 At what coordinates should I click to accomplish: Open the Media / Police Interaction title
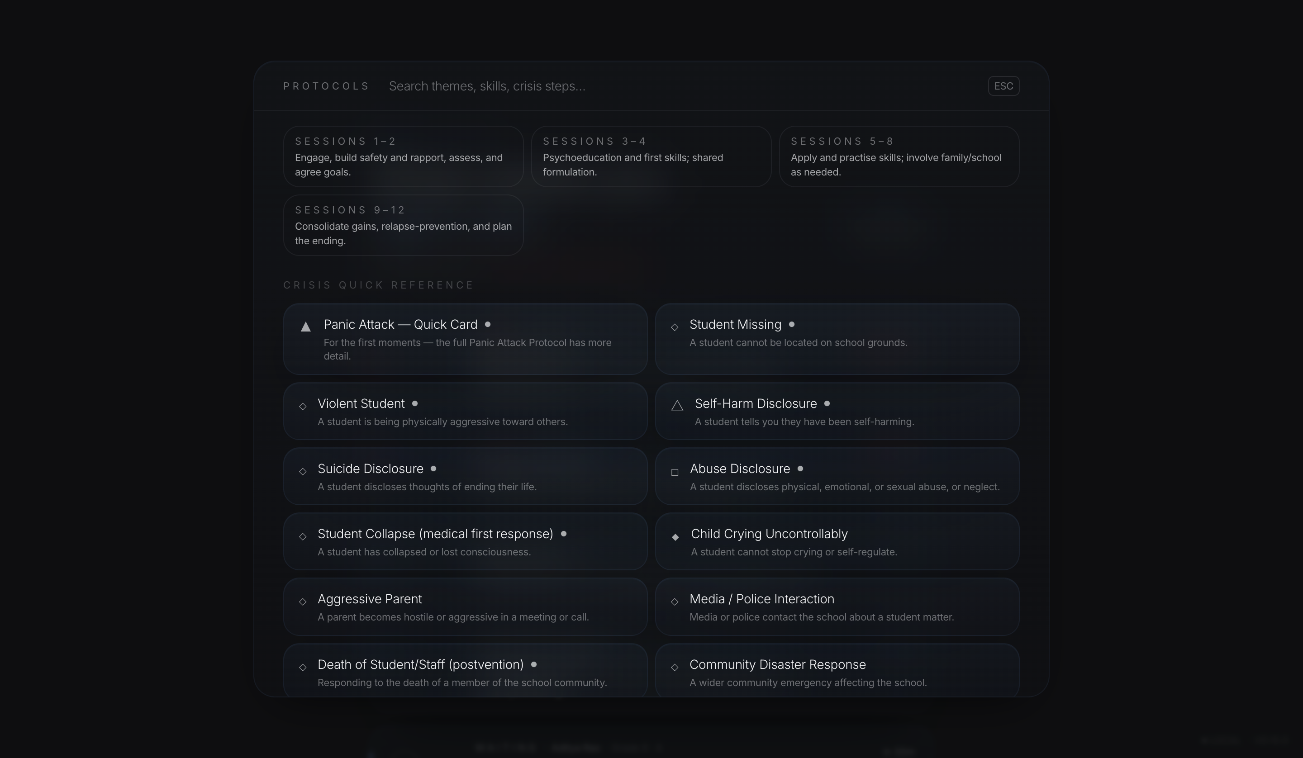point(761,599)
